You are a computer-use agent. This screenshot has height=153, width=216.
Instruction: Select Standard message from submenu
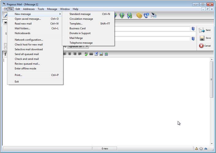pos(80,14)
